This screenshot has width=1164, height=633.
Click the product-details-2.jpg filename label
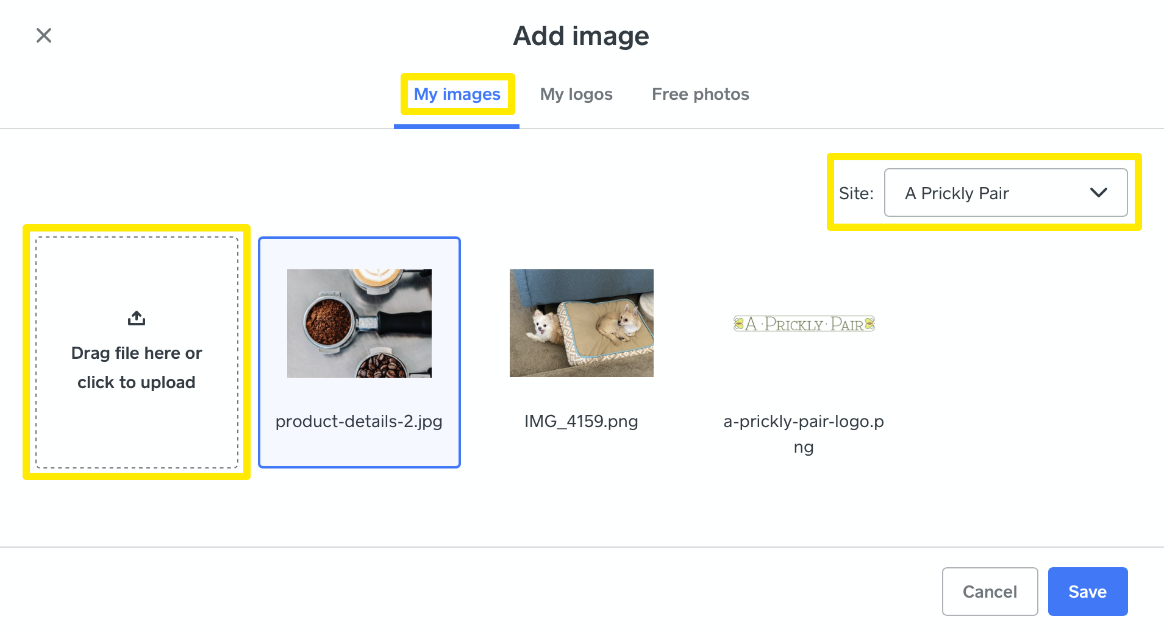(359, 421)
